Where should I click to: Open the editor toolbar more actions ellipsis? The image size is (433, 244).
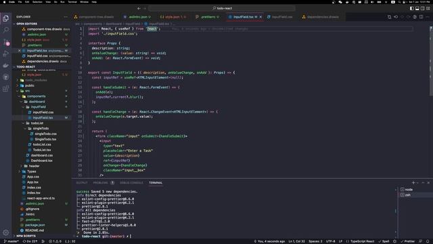(x=428, y=17)
